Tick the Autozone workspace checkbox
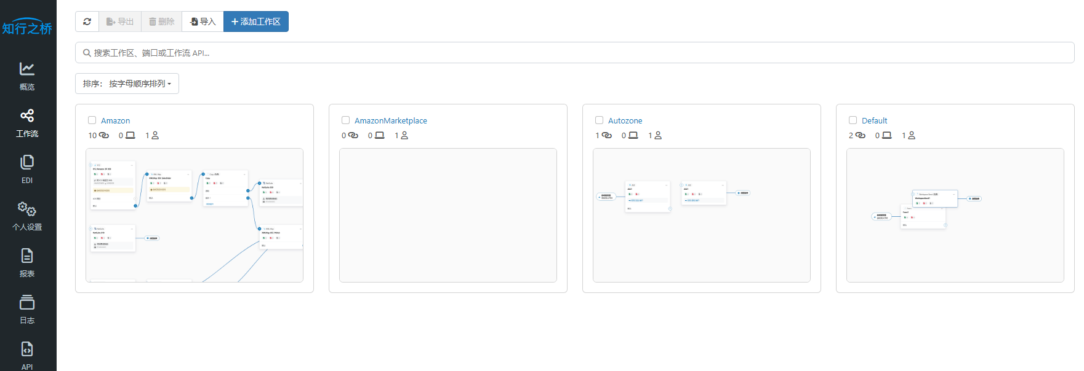The height and width of the screenshot is (371, 1084). [x=600, y=120]
